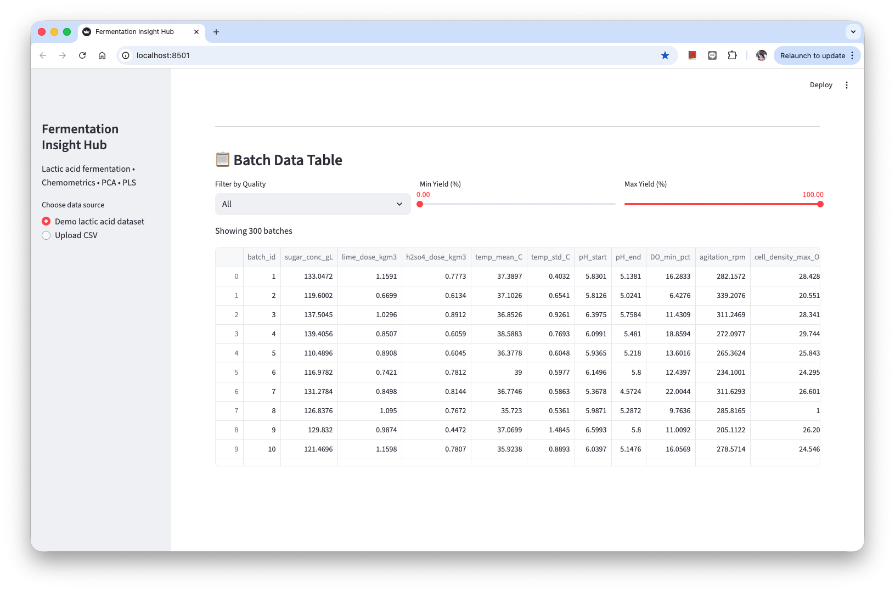The image size is (895, 592).
Task: Click the browser back arrow
Action: pyautogui.click(x=43, y=55)
